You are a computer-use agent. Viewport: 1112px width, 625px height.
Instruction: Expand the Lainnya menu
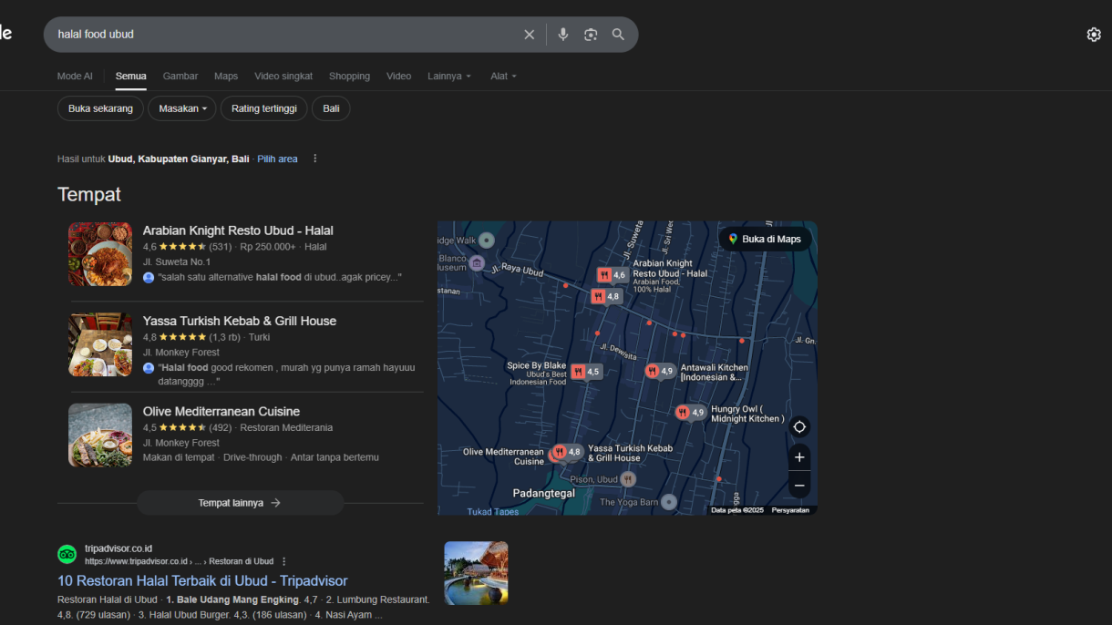(449, 77)
